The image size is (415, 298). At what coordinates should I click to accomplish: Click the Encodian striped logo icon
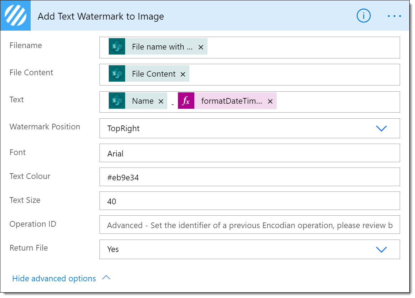point(16,16)
